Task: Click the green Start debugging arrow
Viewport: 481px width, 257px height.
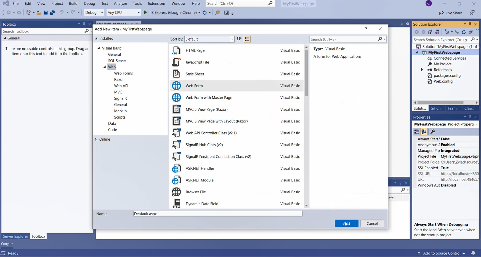Action: coord(145,12)
